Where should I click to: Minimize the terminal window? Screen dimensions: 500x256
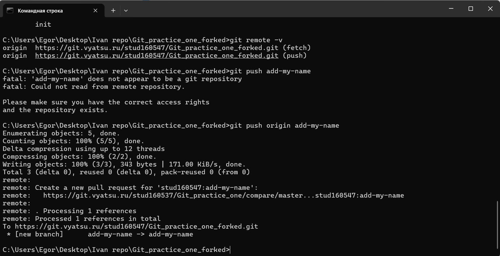[451, 9]
